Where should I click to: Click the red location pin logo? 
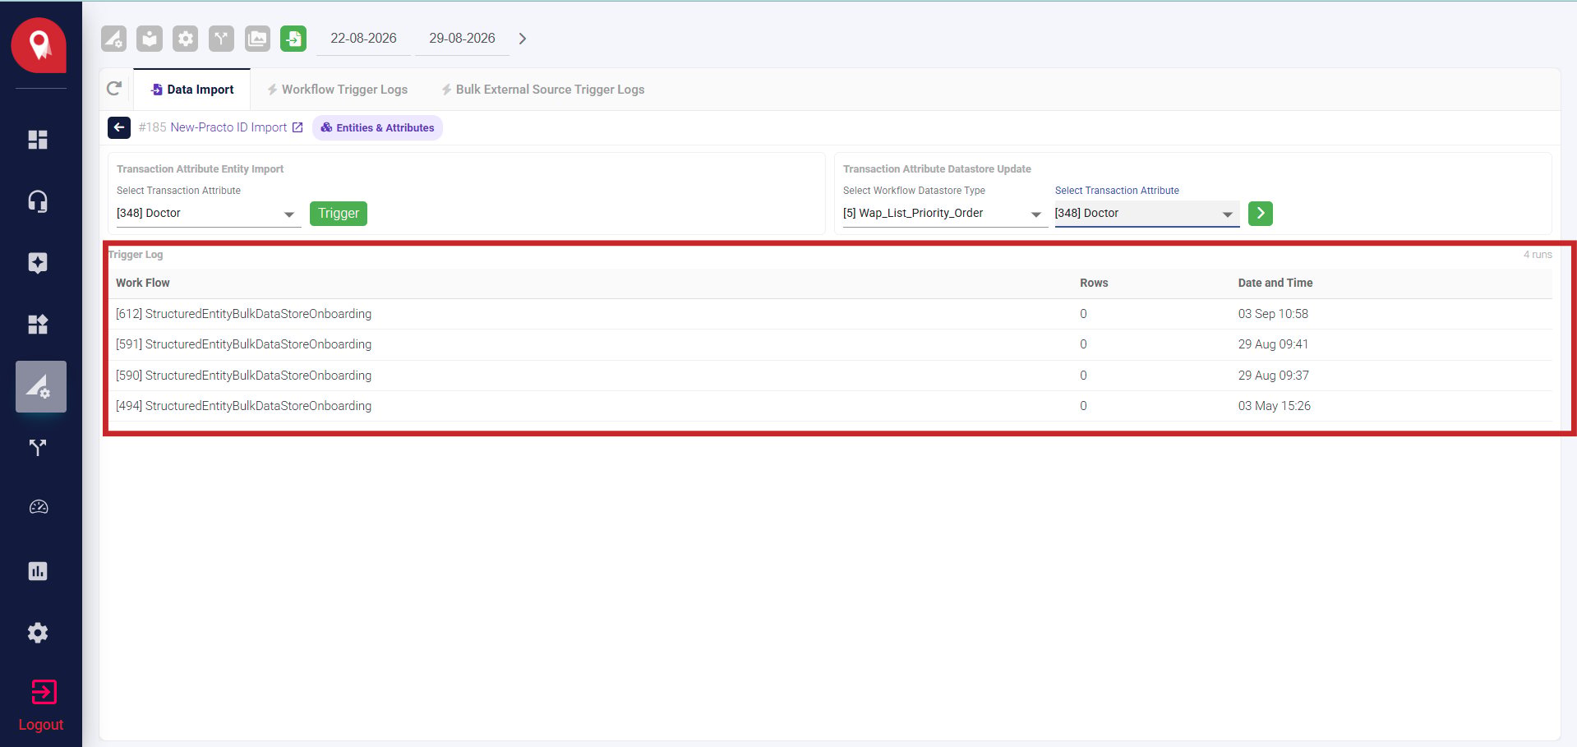[39, 46]
